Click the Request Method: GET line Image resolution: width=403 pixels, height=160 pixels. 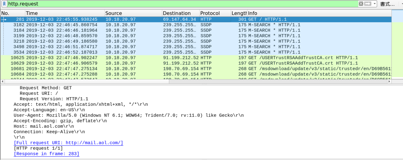pos(46,88)
